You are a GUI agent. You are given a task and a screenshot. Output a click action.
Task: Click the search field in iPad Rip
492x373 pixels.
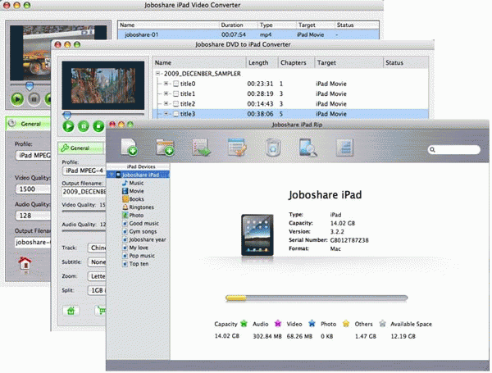click(x=454, y=150)
